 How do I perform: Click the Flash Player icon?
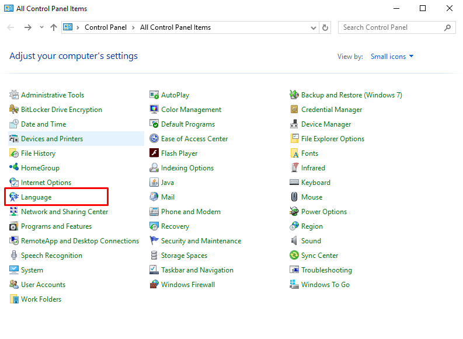[x=154, y=153]
